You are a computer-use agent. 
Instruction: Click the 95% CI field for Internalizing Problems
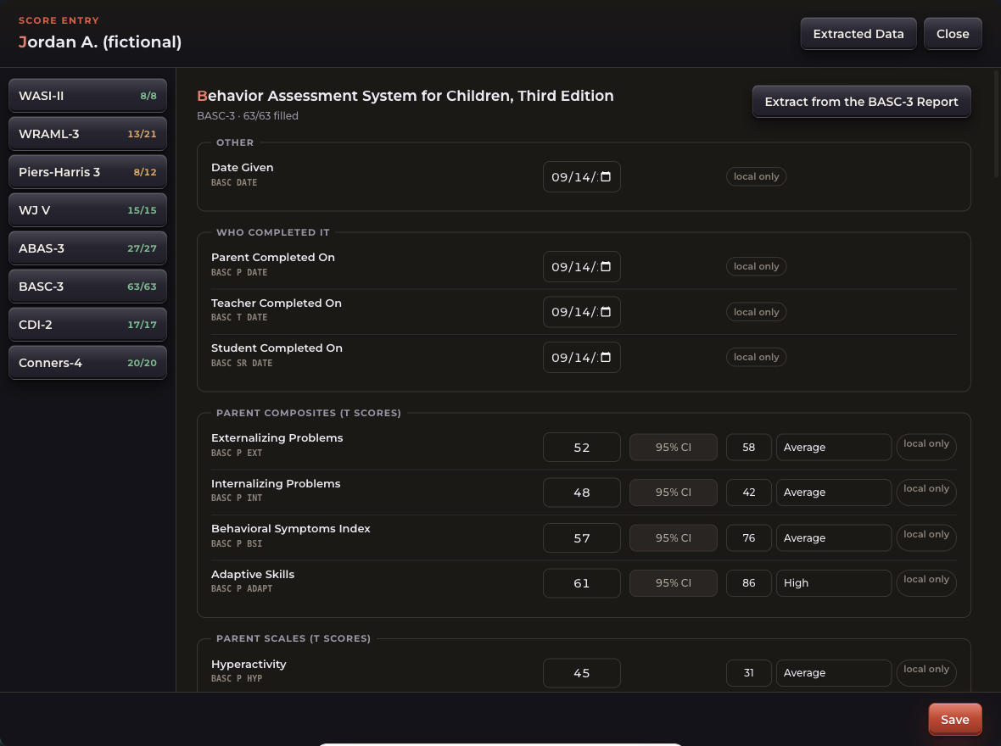click(x=674, y=493)
